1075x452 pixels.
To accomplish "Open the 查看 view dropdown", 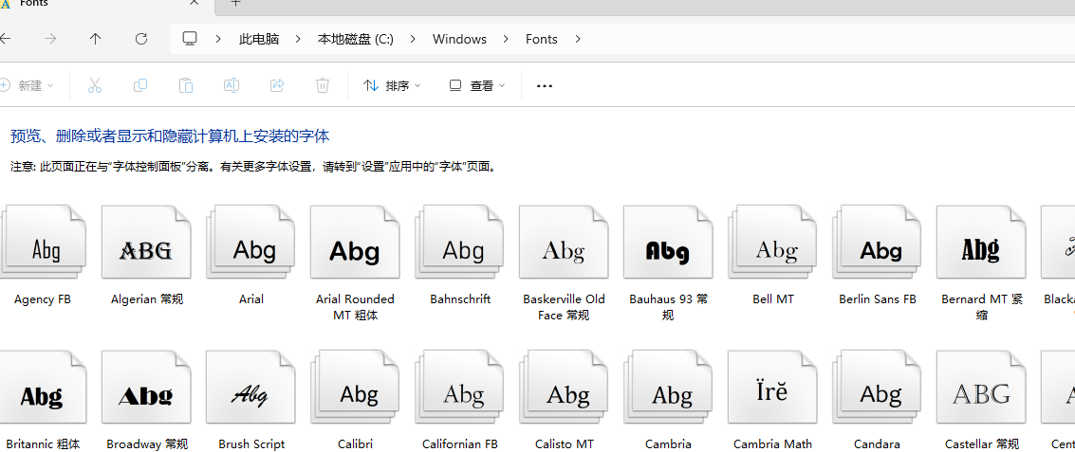I will (477, 85).
